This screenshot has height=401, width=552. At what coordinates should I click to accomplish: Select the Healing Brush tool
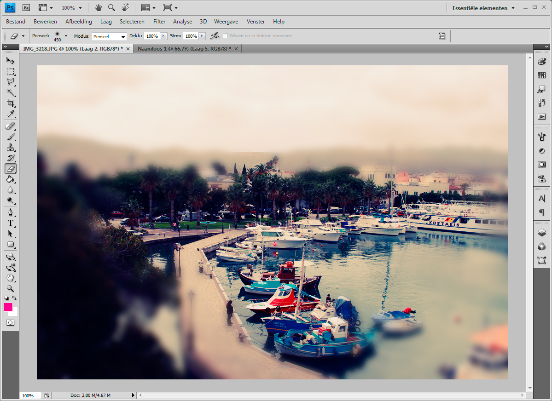(11, 126)
